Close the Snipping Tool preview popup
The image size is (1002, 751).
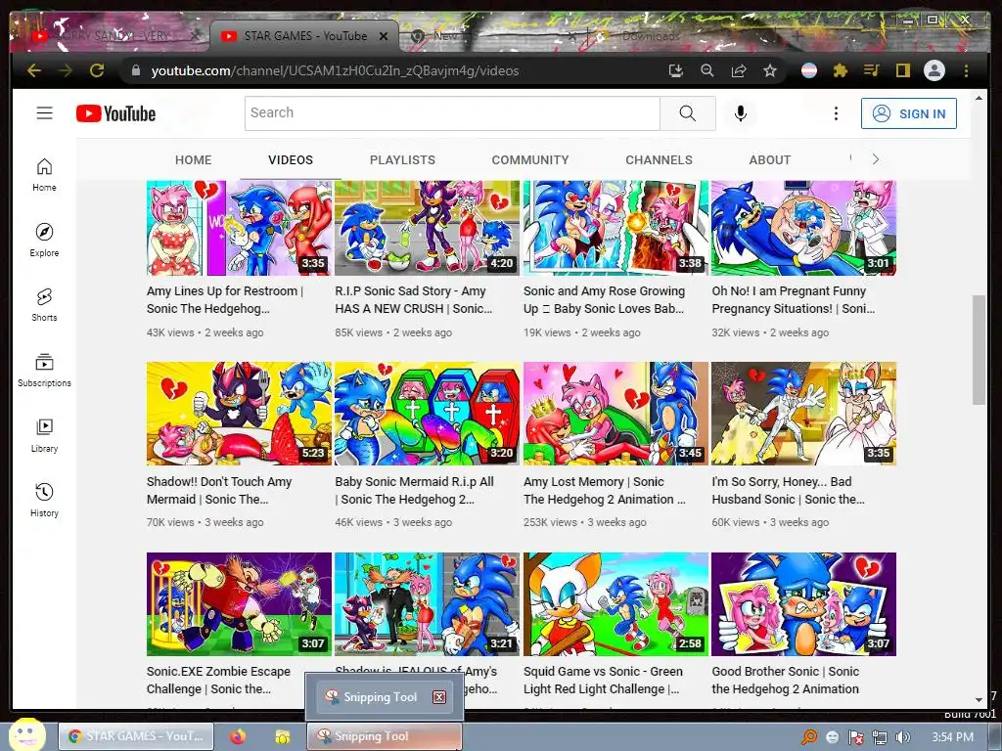pos(439,696)
